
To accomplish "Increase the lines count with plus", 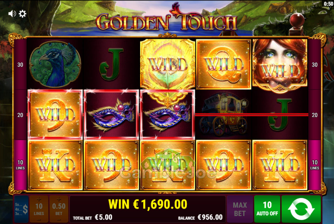I will [x=39, y=199].
